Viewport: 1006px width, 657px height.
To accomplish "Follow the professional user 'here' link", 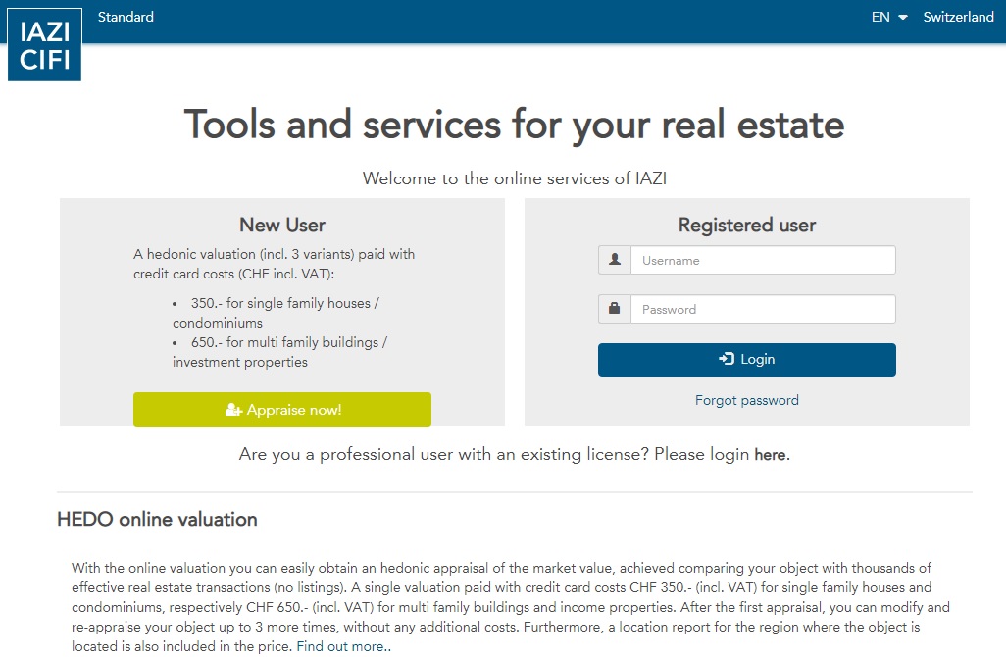I will click(770, 455).
